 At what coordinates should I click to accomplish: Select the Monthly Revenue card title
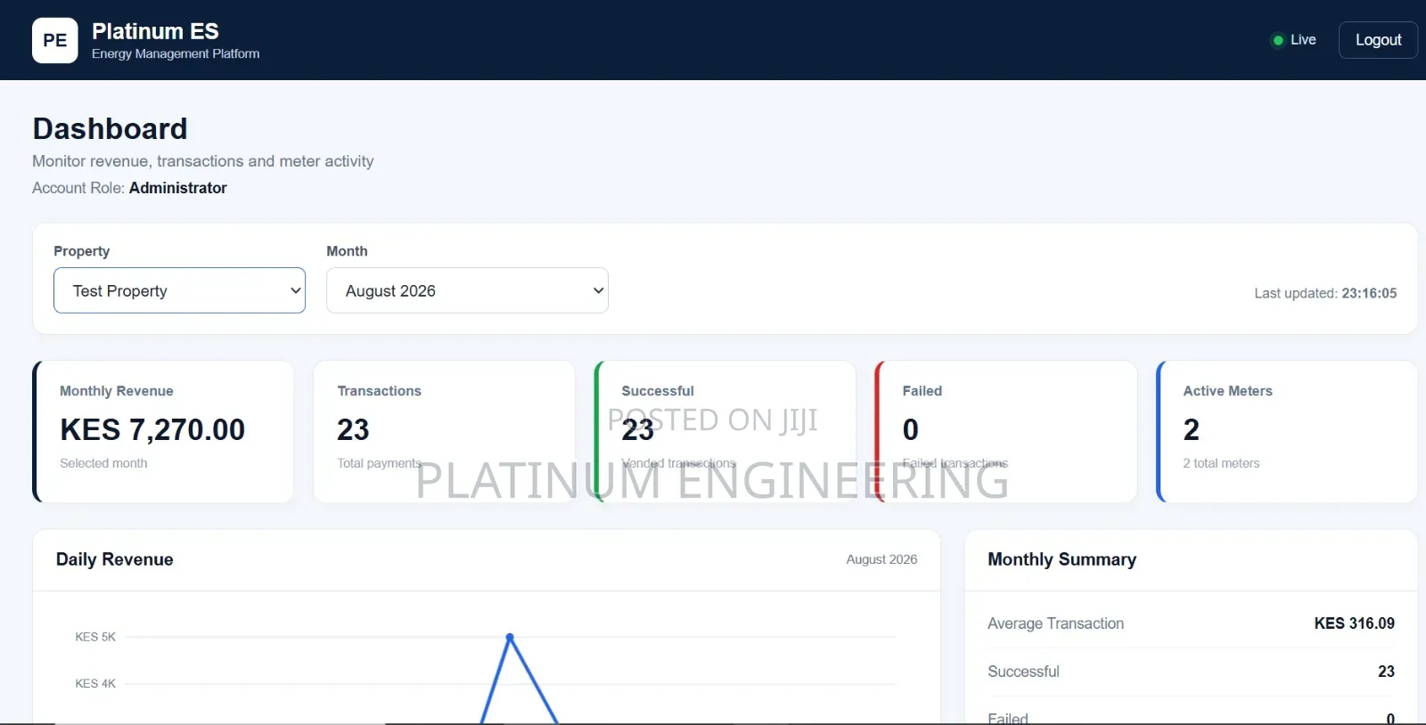click(x=117, y=391)
